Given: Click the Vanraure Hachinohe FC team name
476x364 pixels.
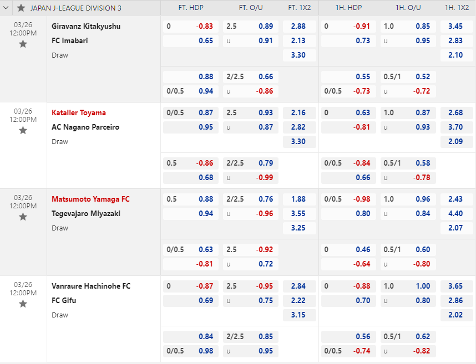Looking at the screenshot, I should coord(91,286).
